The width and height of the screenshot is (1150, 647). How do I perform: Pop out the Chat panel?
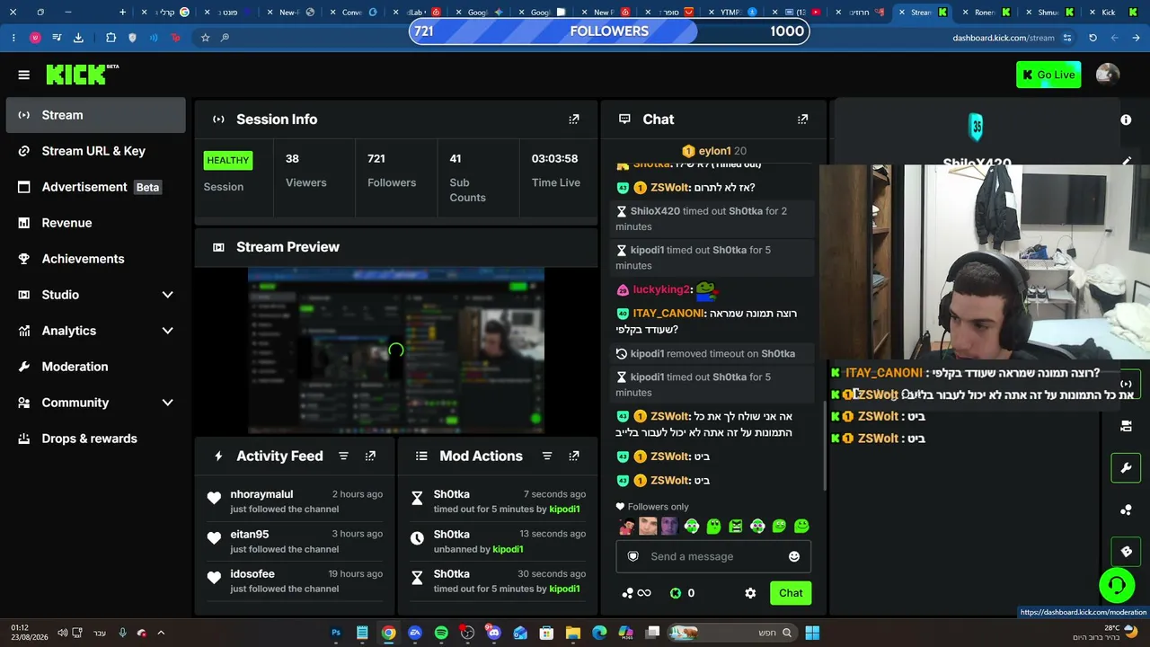pos(802,119)
